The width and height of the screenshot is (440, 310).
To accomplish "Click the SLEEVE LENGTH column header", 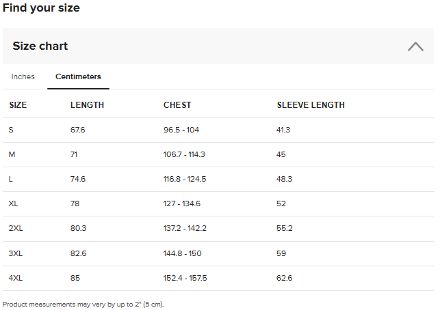I will point(311,105).
